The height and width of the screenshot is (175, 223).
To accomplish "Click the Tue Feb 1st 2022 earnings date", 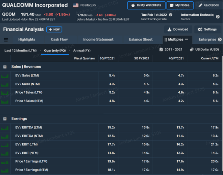I will coord(154,15).
